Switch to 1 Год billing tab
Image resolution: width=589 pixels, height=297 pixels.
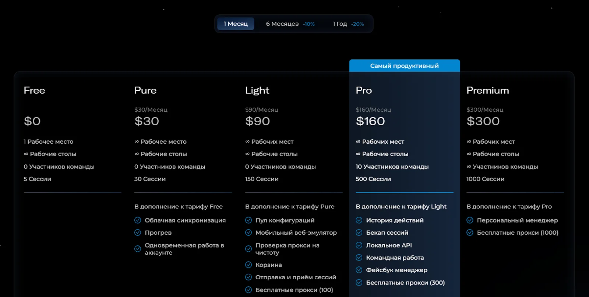348,24
